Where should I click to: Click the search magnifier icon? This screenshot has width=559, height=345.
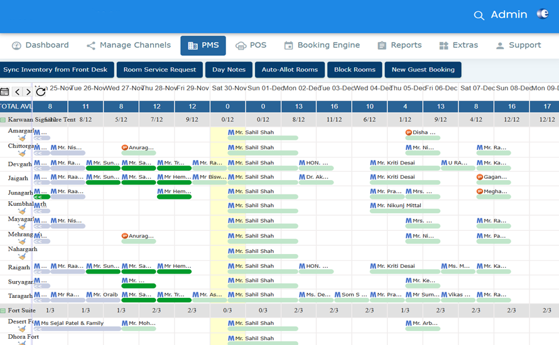pos(479,15)
